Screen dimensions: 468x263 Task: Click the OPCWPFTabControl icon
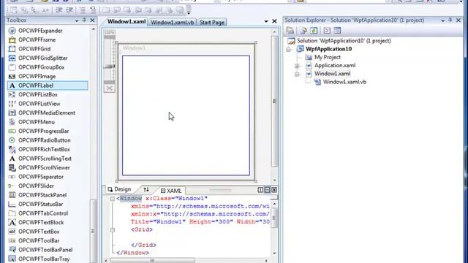tap(12, 213)
